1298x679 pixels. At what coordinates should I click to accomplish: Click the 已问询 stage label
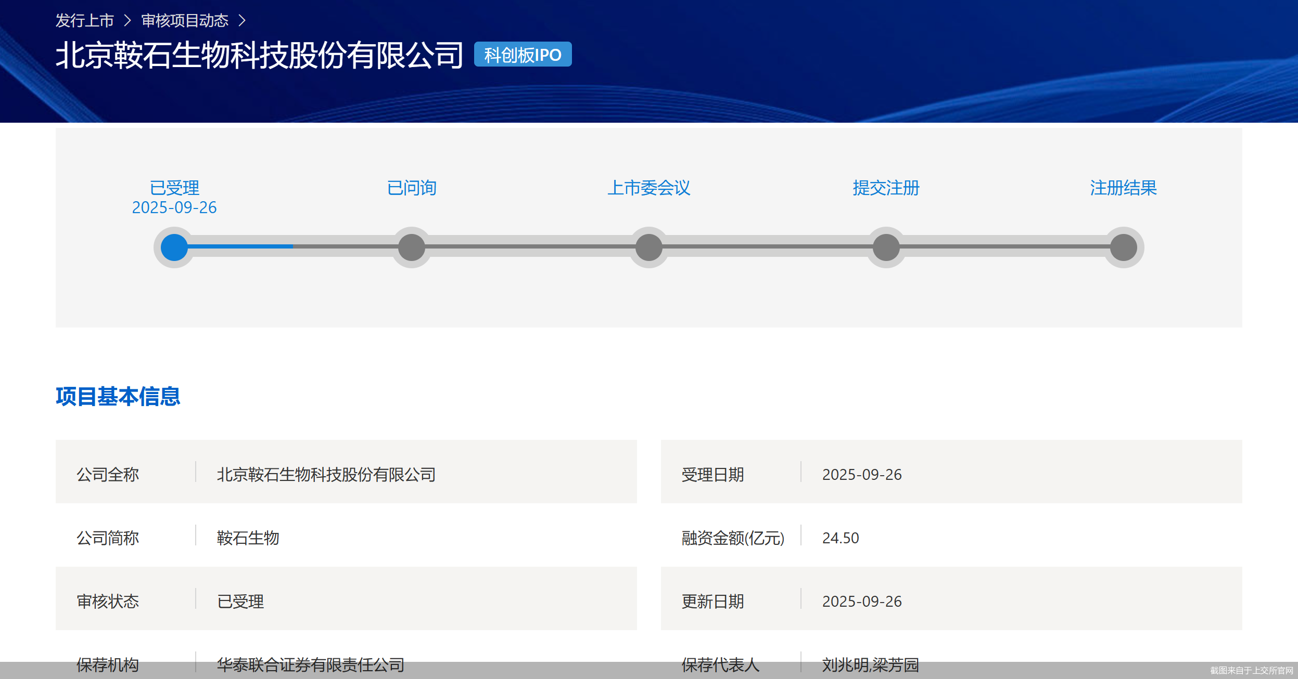tap(412, 188)
